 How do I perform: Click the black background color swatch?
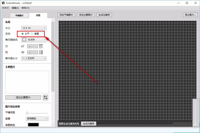coord(33,125)
